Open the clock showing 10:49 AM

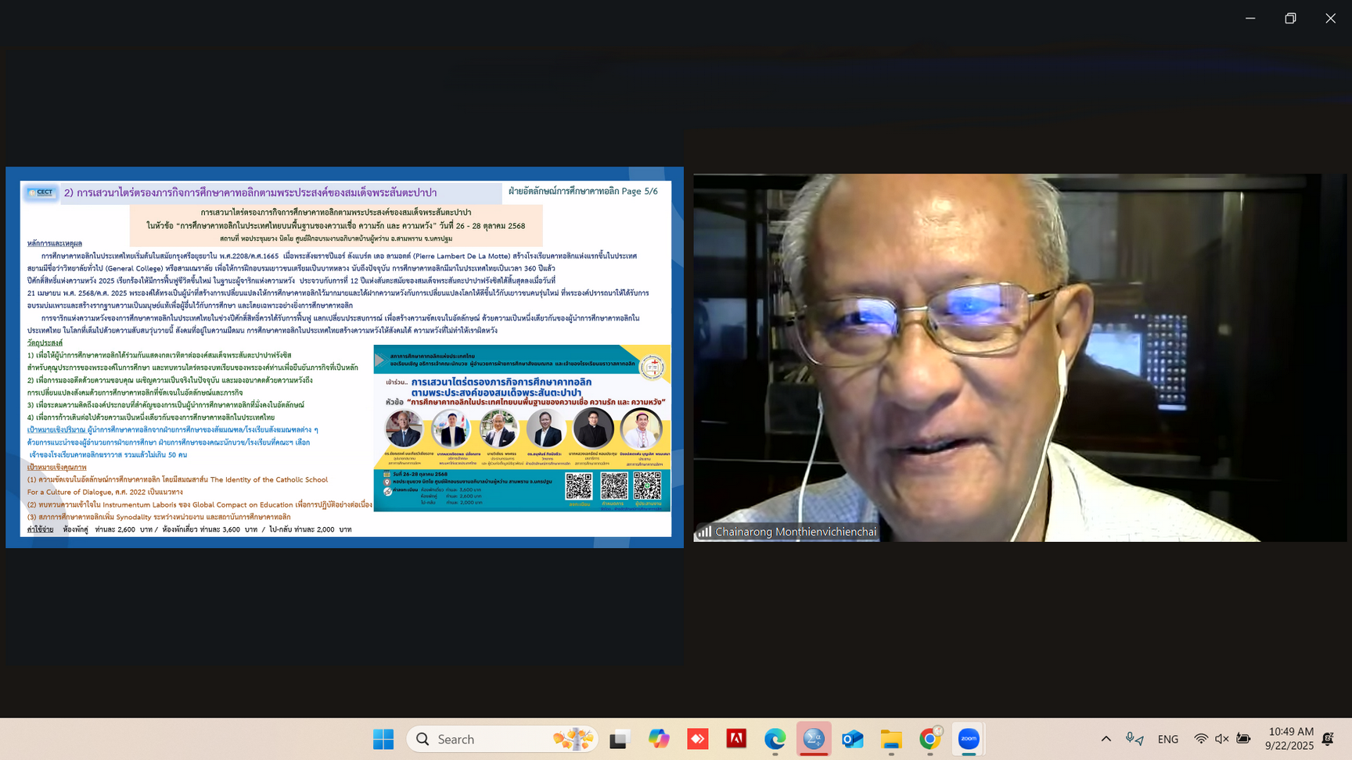tap(1289, 739)
